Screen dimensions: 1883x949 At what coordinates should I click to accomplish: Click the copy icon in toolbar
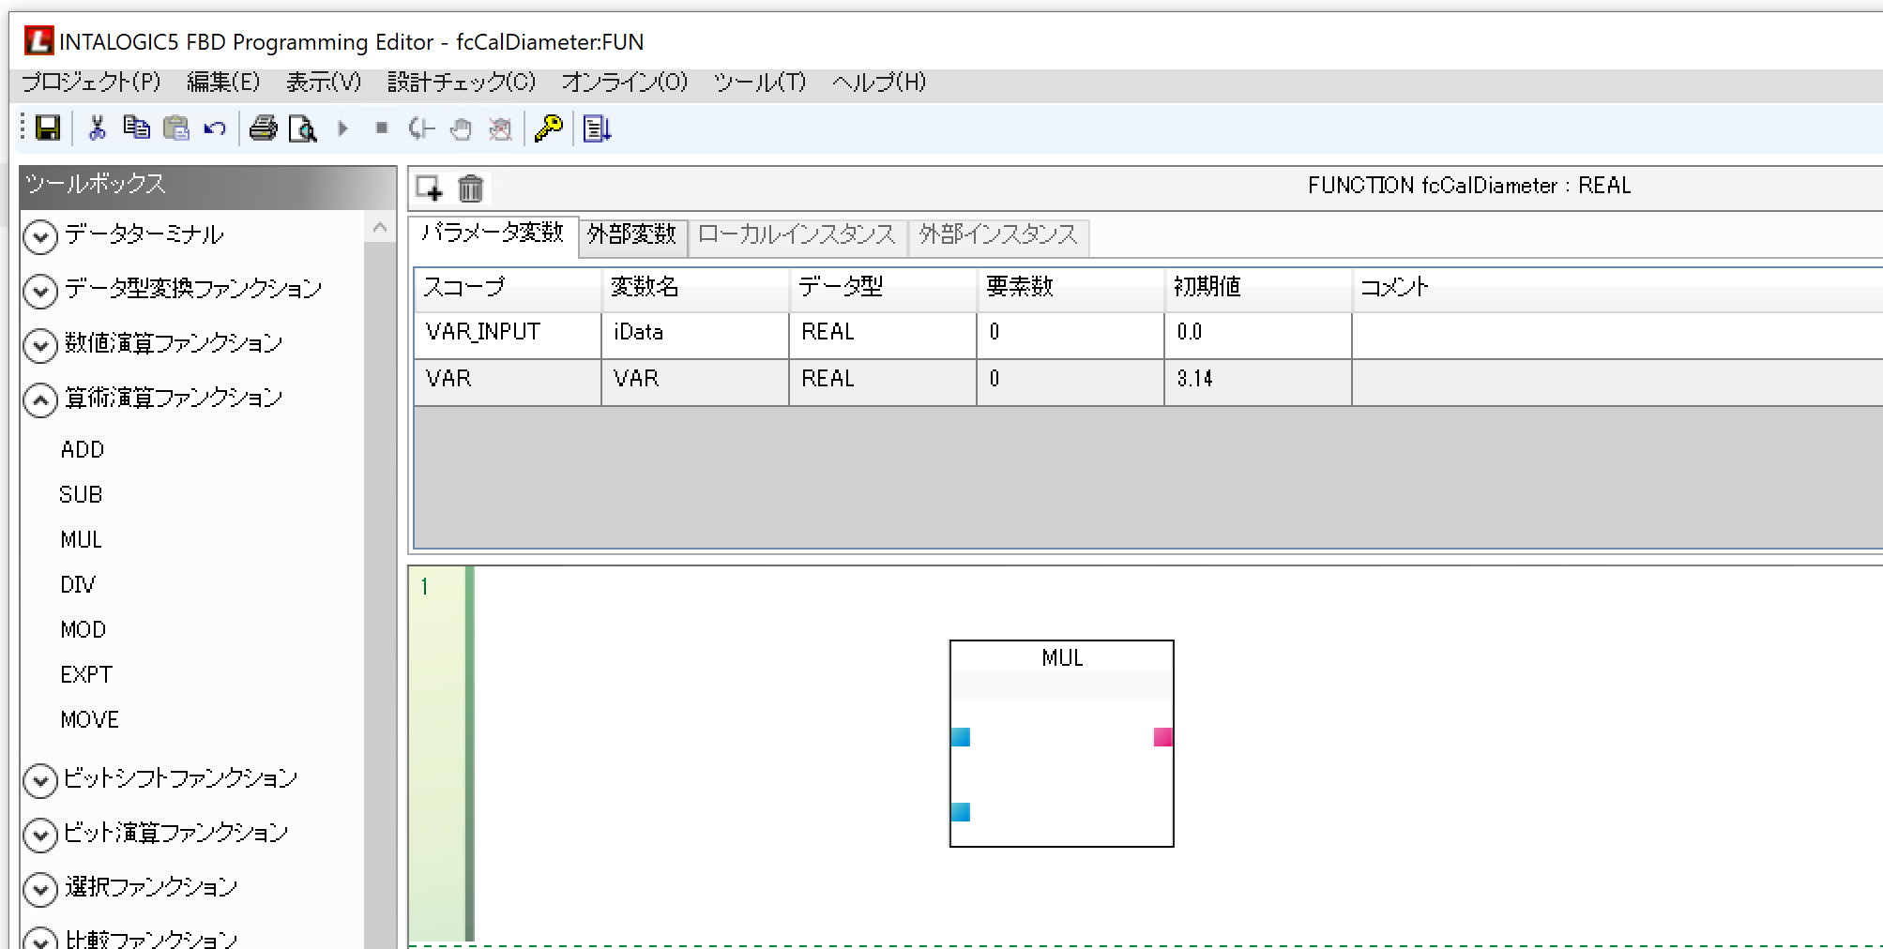tap(136, 128)
